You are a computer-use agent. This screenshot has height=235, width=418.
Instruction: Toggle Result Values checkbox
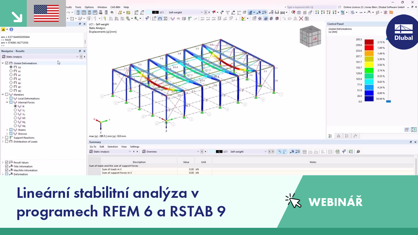pos(7,162)
